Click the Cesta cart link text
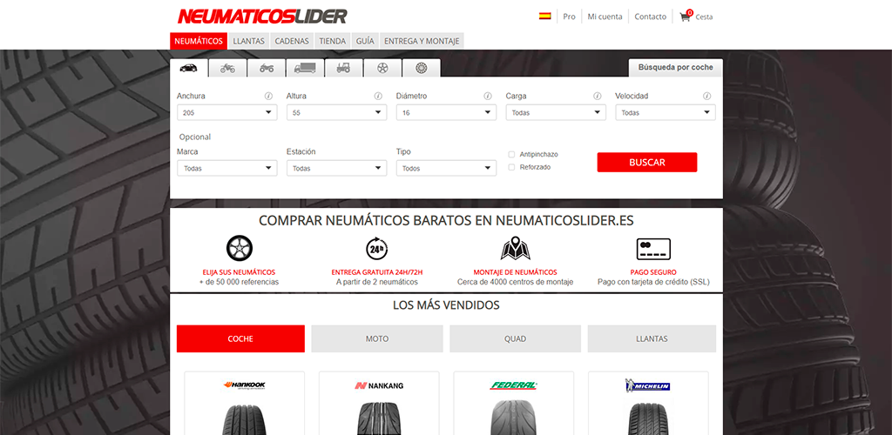892x435 pixels. [704, 17]
